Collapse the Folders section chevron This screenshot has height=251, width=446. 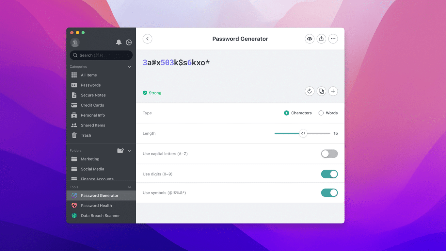tap(129, 151)
